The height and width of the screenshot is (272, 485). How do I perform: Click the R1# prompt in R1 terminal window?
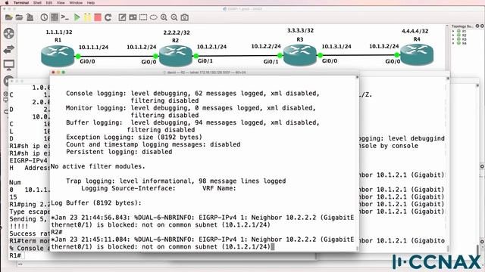(15, 255)
